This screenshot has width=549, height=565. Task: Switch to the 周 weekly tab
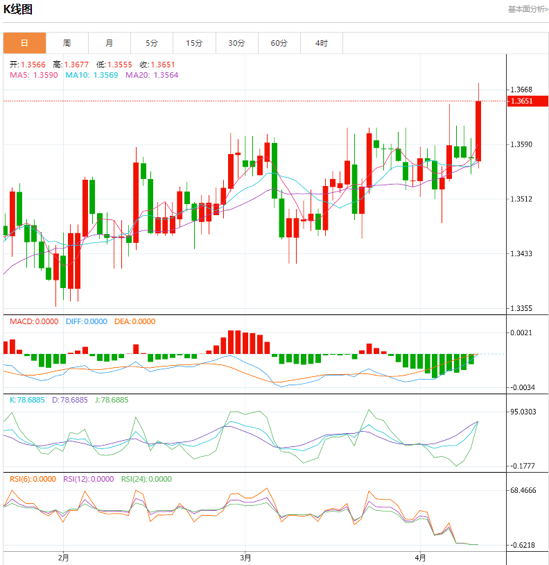(x=67, y=43)
